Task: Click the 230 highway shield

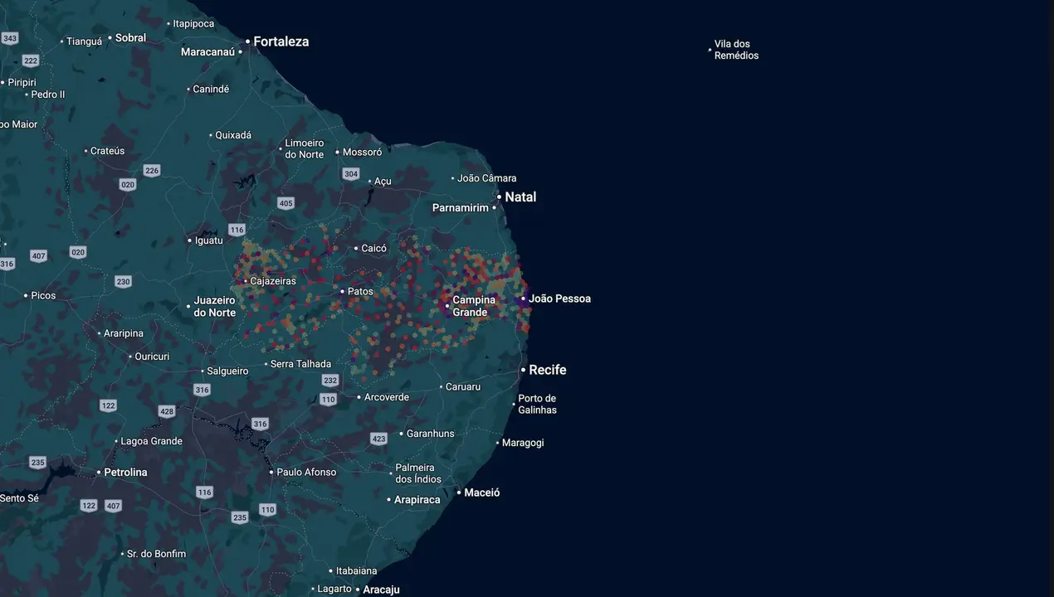Action: click(123, 282)
